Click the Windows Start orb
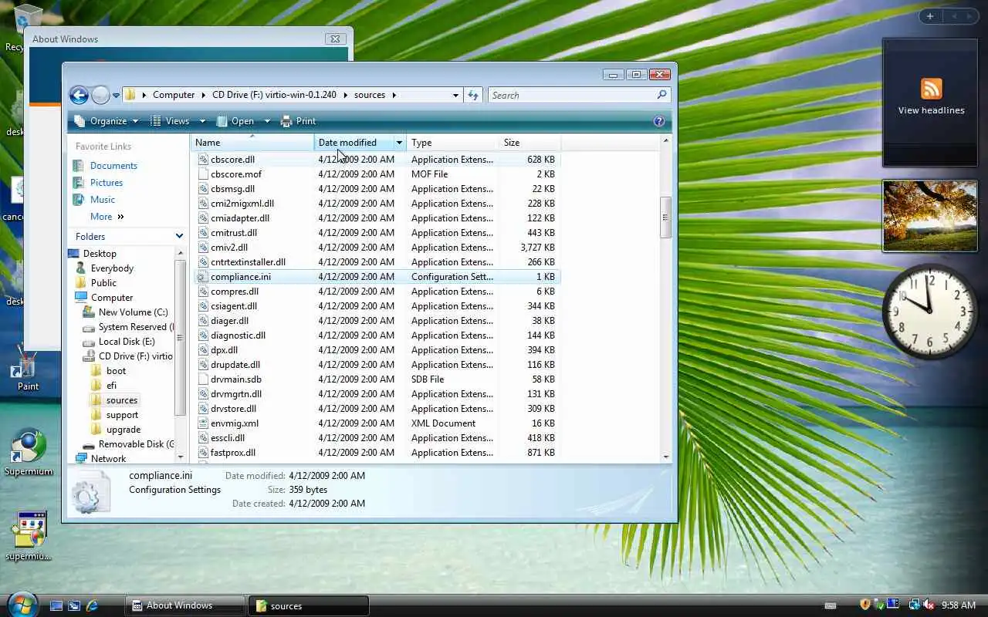This screenshot has width=988, height=617. point(22,603)
